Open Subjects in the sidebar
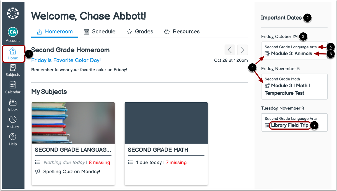The image size is (337, 191). [13, 70]
